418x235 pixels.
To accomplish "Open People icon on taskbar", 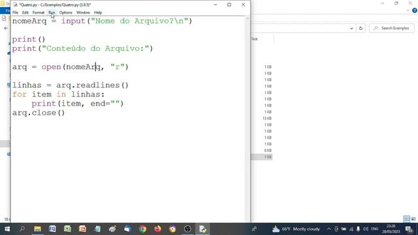I will [x=254, y=229].
